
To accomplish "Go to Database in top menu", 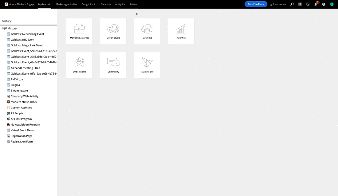I will click(106, 4).
